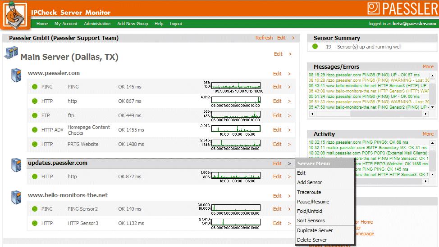This screenshot has height=247, width=439.
Task: Click the Main Server group icon
Action: [11, 53]
